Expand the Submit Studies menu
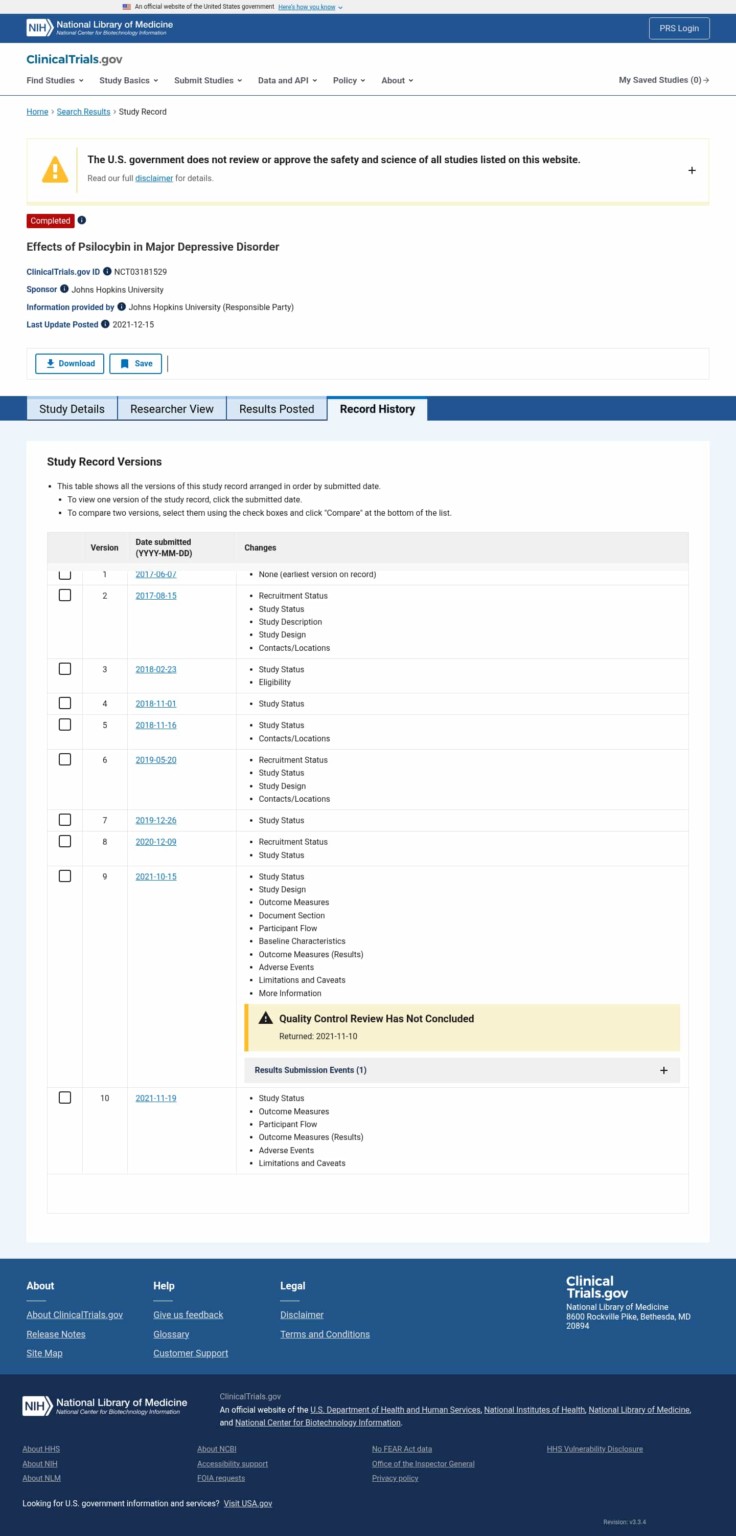The height and width of the screenshot is (1536, 736). click(208, 80)
